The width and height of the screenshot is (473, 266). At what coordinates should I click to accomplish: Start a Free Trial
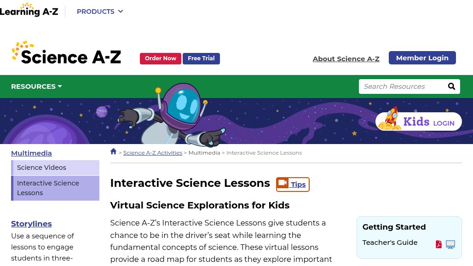tap(201, 58)
